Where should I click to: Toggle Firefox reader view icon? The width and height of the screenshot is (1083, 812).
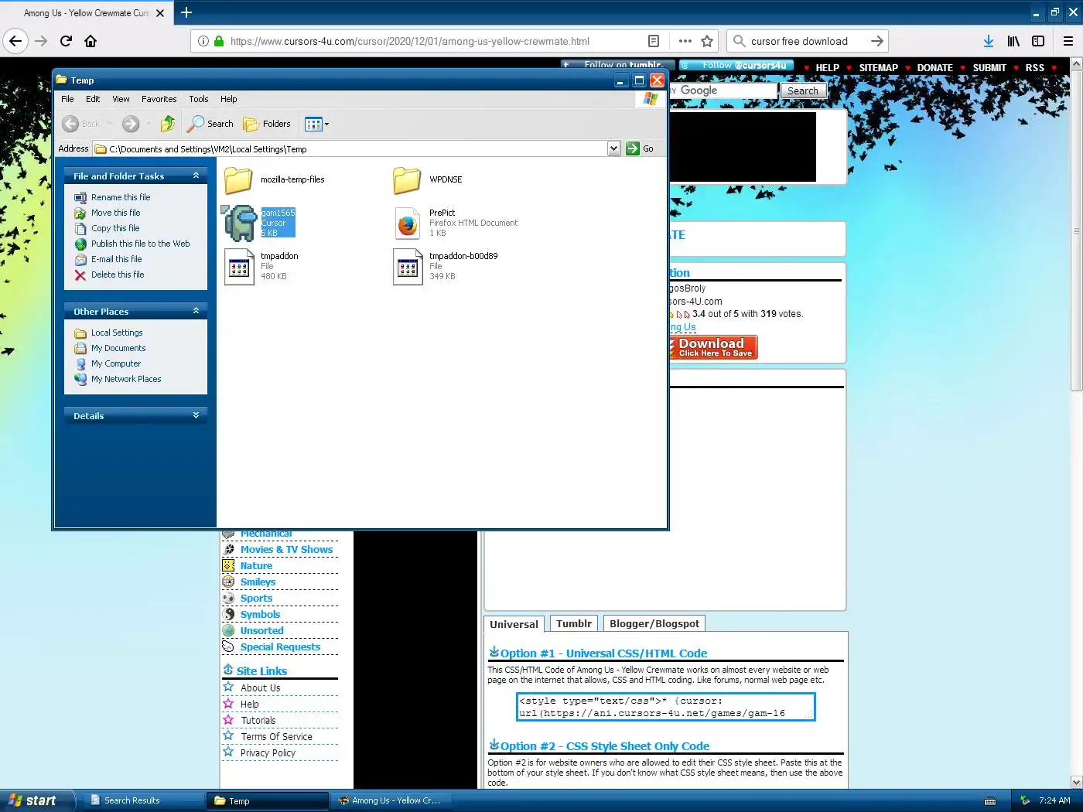654,41
